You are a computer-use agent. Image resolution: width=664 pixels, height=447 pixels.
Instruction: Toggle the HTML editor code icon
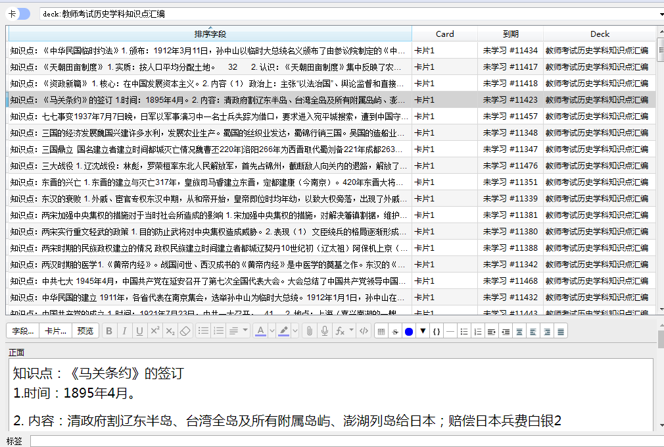click(x=364, y=331)
